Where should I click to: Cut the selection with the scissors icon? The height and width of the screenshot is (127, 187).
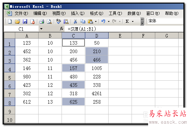point(75,21)
